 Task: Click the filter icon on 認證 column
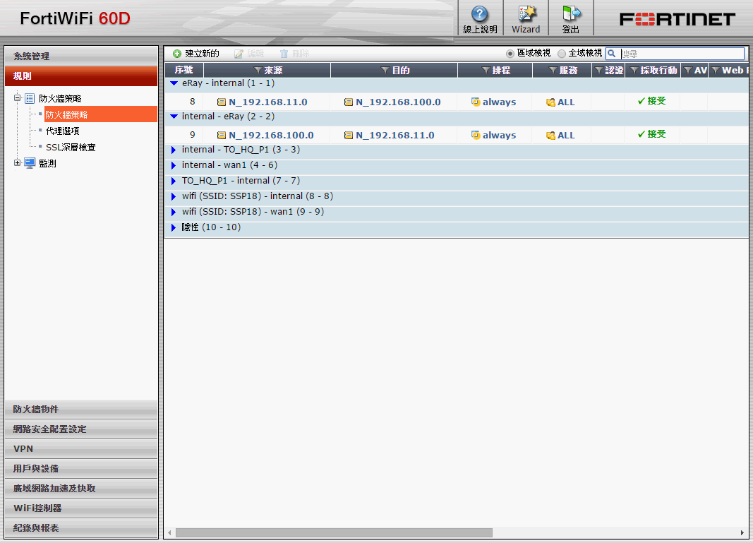point(599,71)
